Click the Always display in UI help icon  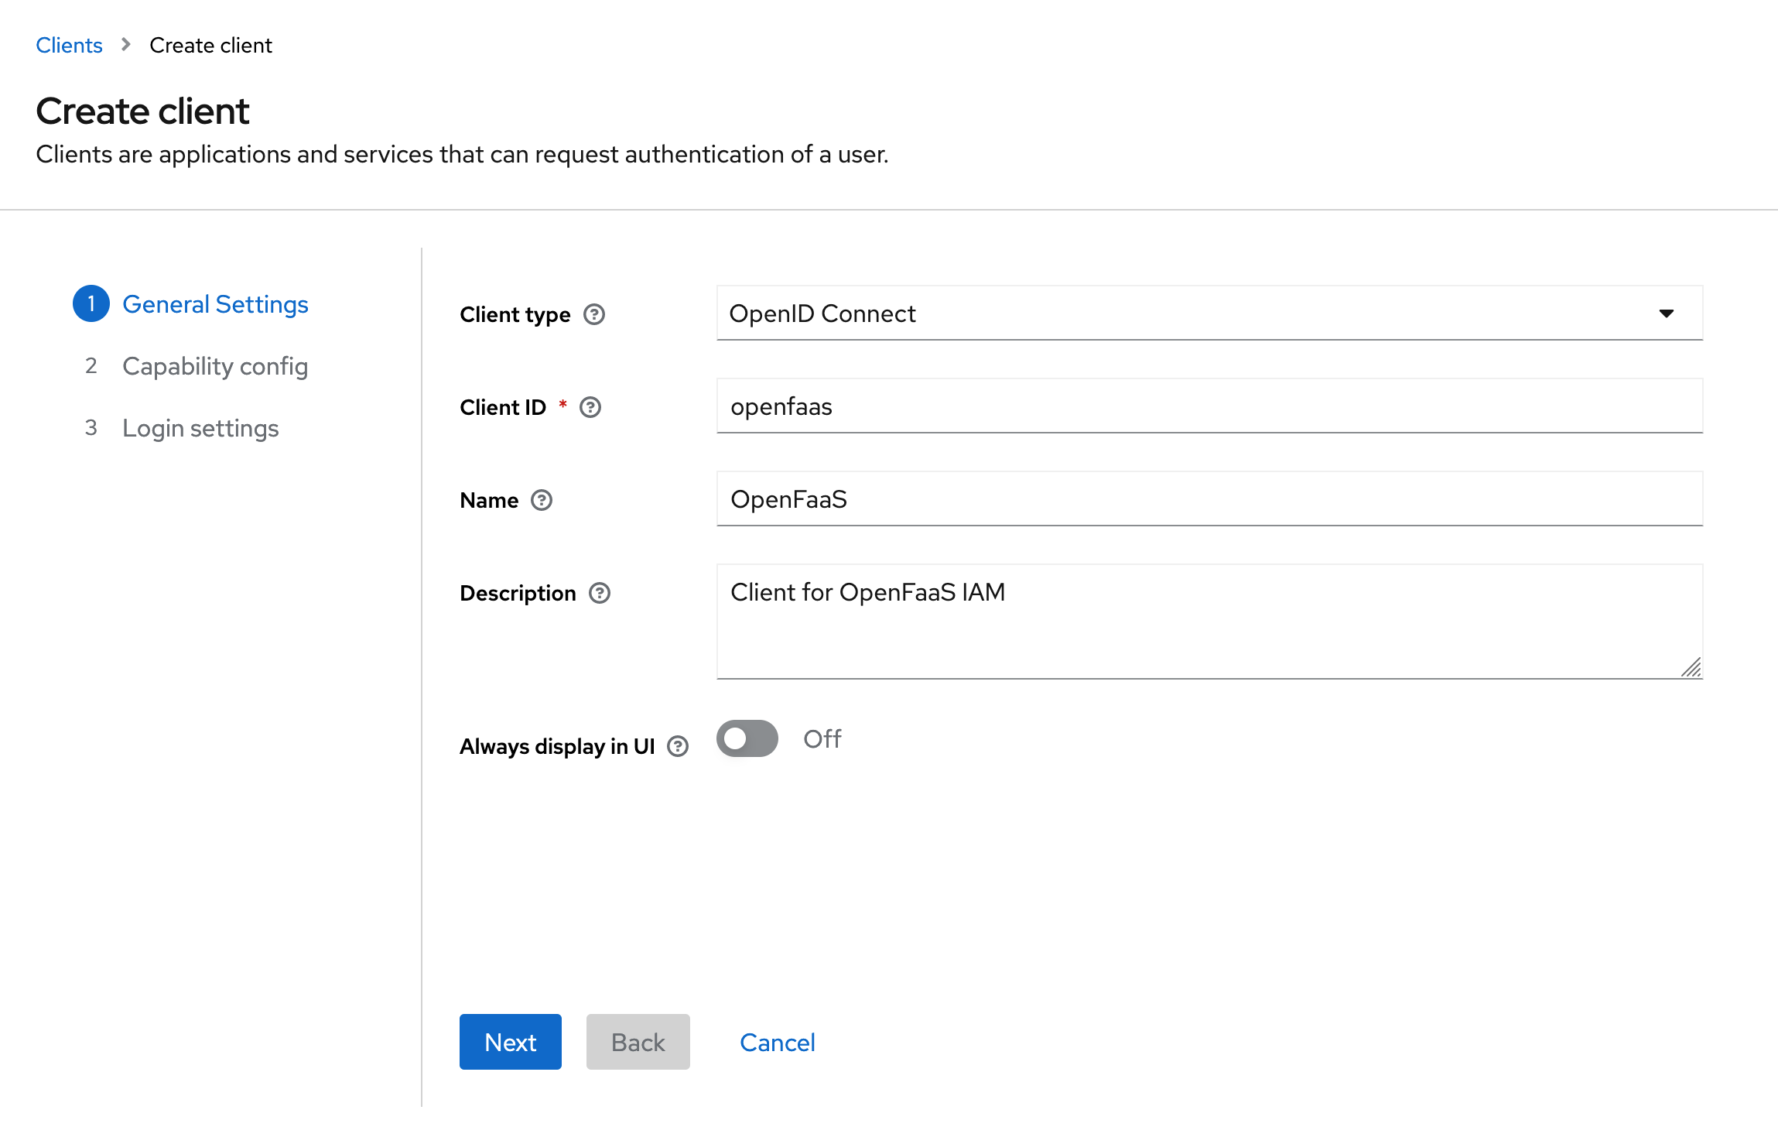[x=678, y=746]
